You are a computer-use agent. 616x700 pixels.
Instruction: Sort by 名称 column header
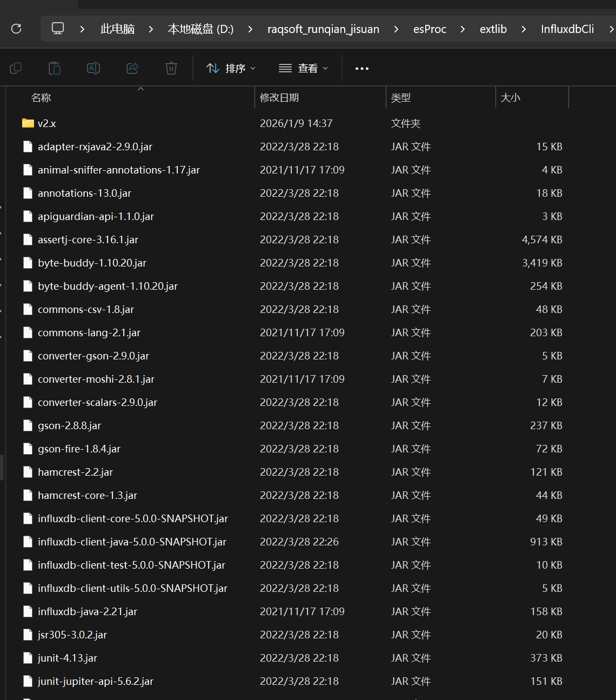(x=41, y=98)
